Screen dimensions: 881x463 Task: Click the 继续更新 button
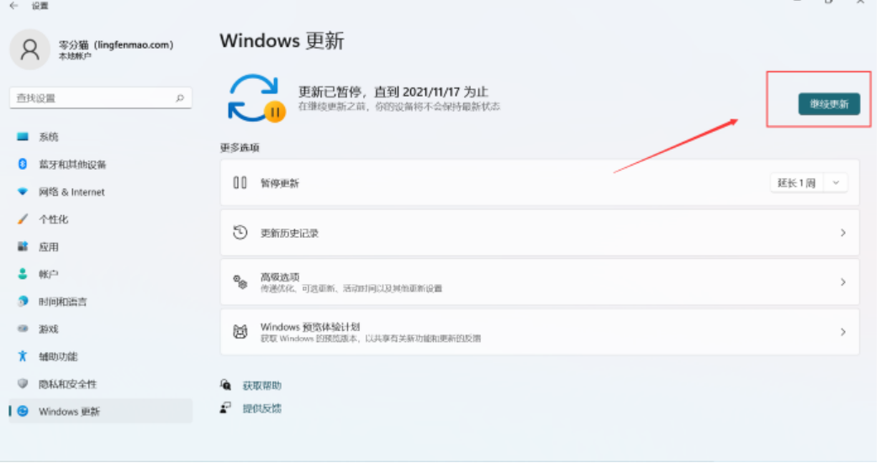click(x=829, y=104)
